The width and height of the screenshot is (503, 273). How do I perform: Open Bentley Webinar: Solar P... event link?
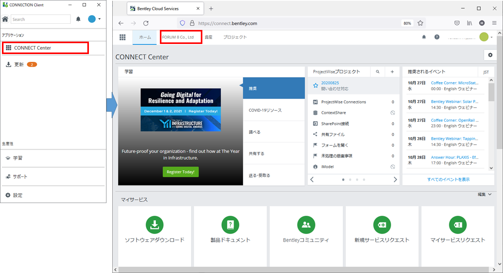pos(455,101)
